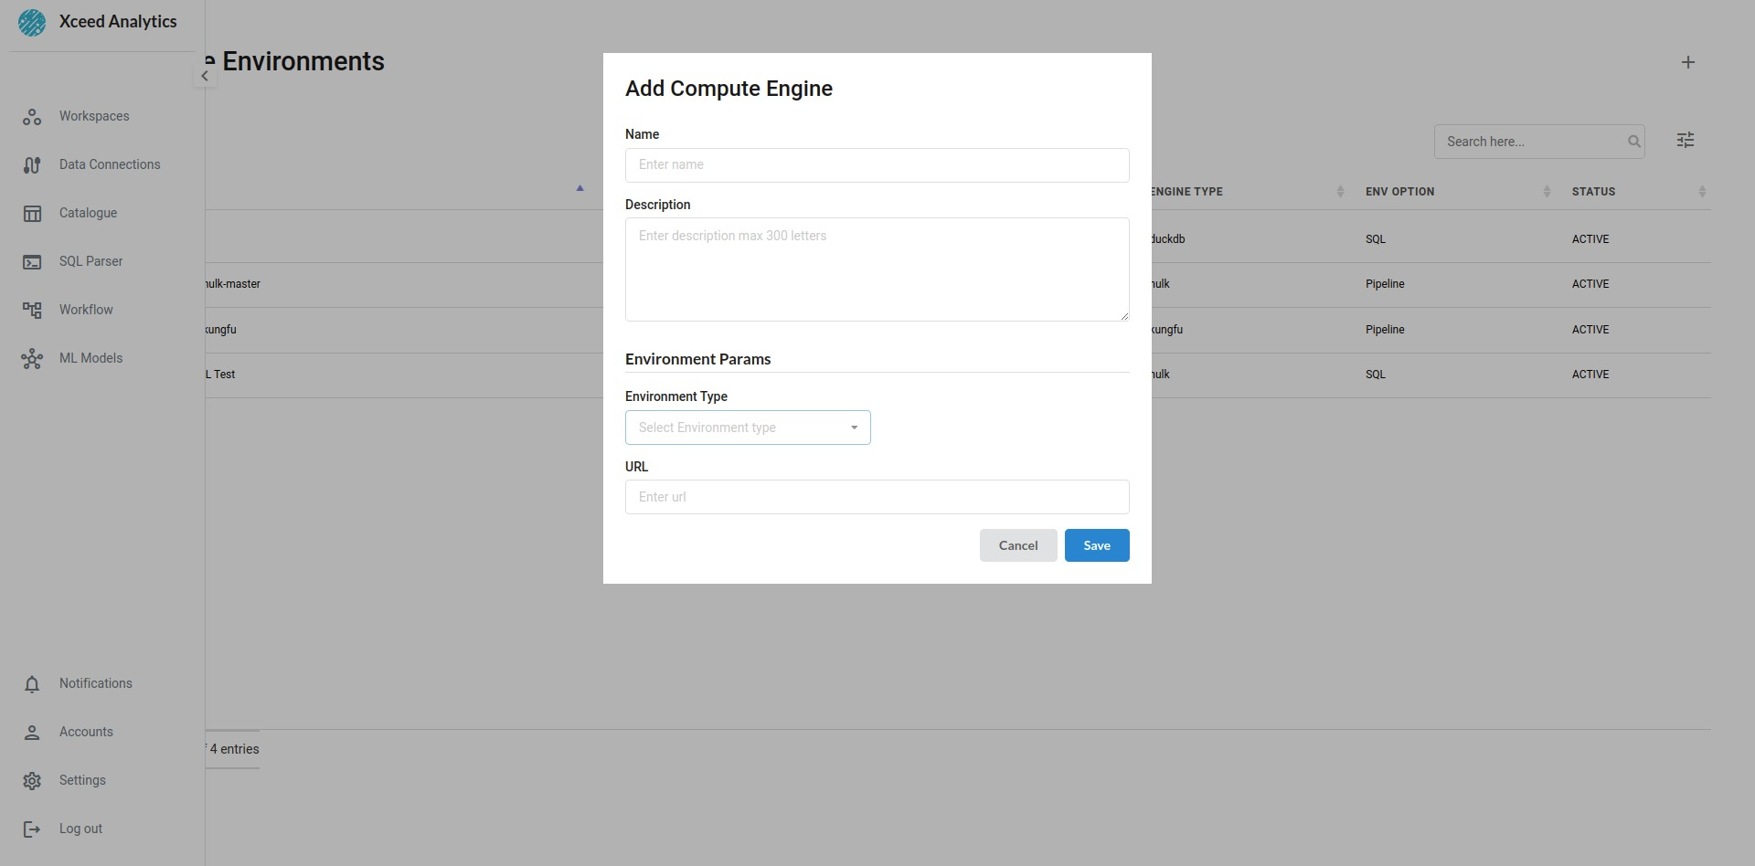The image size is (1755, 866).
Task: Go to Data Connections
Action: coord(110,164)
